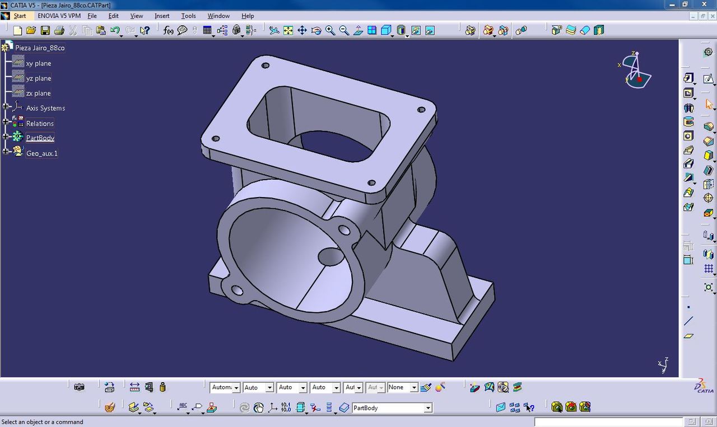Viewport: 717px width, 427px height.
Task: Select the Fly Mode airplane icon
Action: tap(274, 30)
